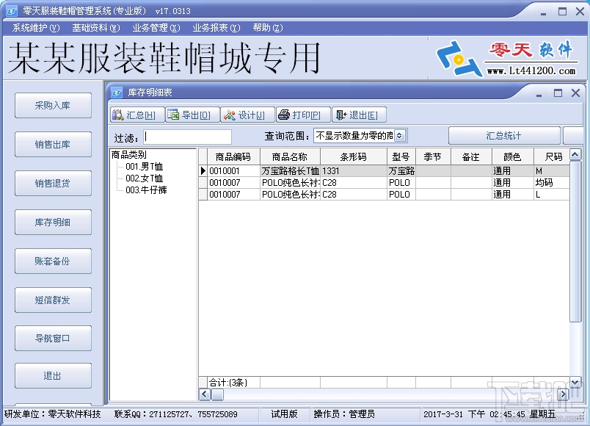Click the 库存明细表 window title icon
Image resolution: width=590 pixels, height=426 pixels.
[x=117, y=93]
